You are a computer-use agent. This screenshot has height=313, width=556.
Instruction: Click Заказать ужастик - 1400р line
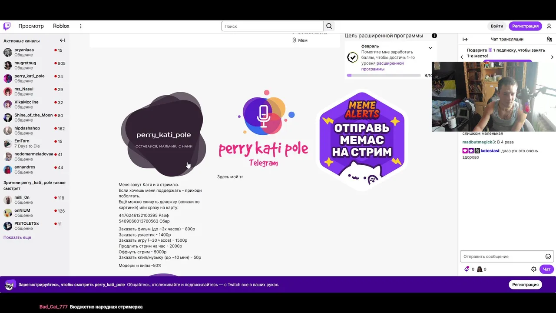(145, 235)
